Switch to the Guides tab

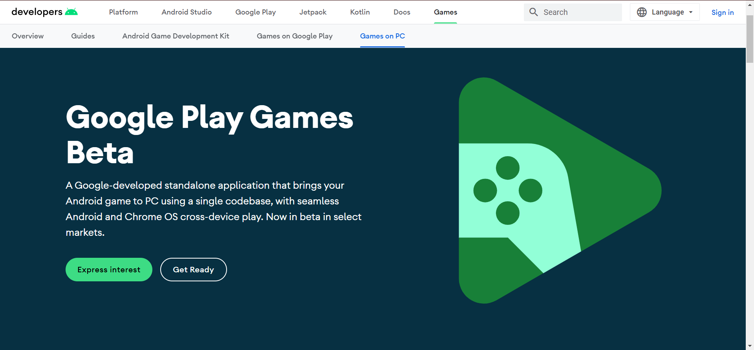[83, 36]
